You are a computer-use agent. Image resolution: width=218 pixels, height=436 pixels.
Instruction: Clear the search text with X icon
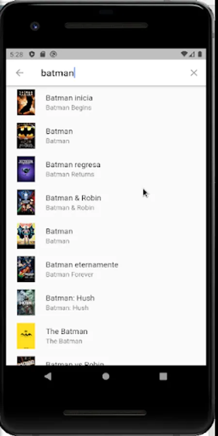click(x=194, y=73)
